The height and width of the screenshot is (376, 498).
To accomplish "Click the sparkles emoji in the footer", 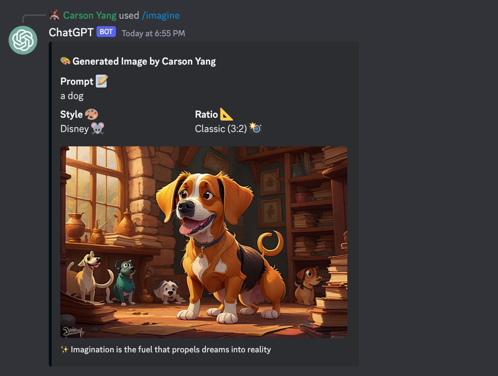I will point(64,349).
